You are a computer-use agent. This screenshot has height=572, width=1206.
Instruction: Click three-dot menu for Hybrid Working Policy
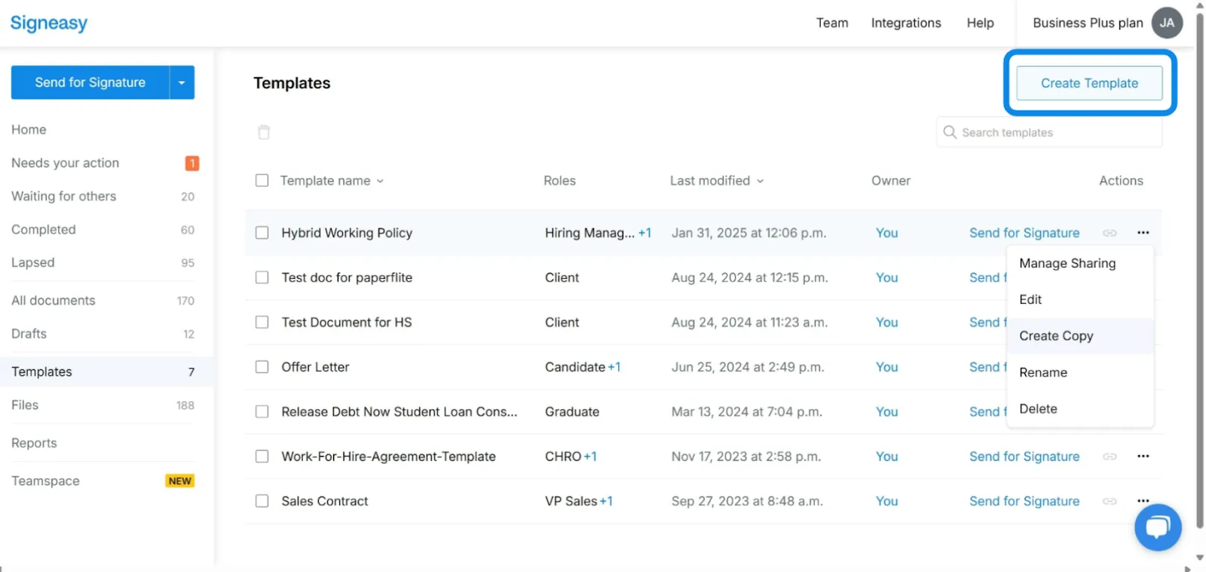click(1143, 233)
